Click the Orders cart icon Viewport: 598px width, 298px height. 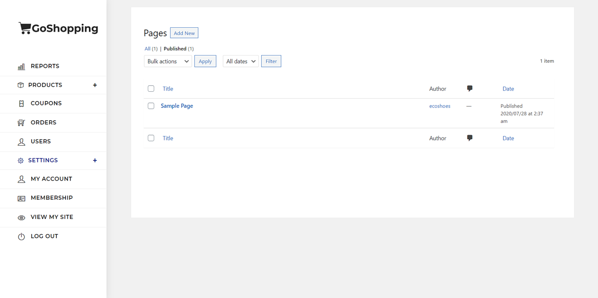coord(21,123)
